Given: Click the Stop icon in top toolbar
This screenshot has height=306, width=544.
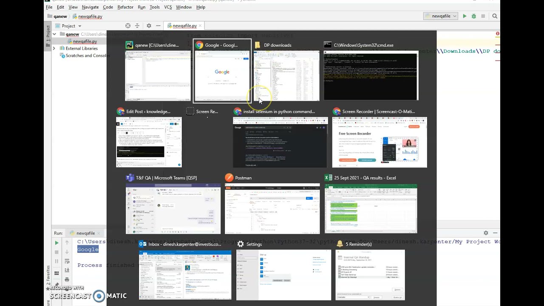Looking at the screenshot, I should point(483,16).
